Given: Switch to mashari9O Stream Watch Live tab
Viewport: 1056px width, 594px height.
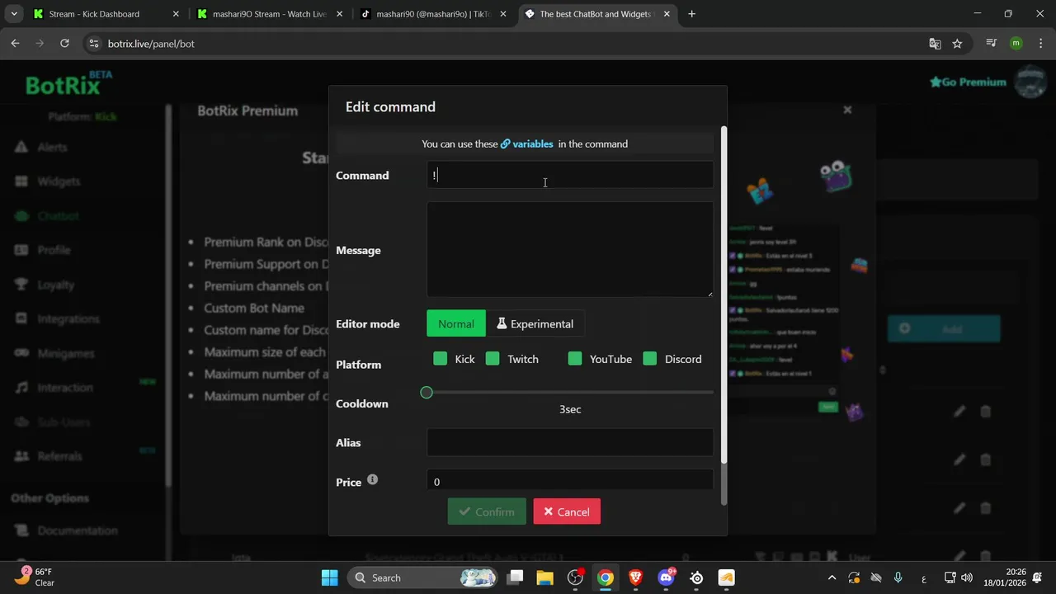Looking at the screenshot, I should [269, 14].
